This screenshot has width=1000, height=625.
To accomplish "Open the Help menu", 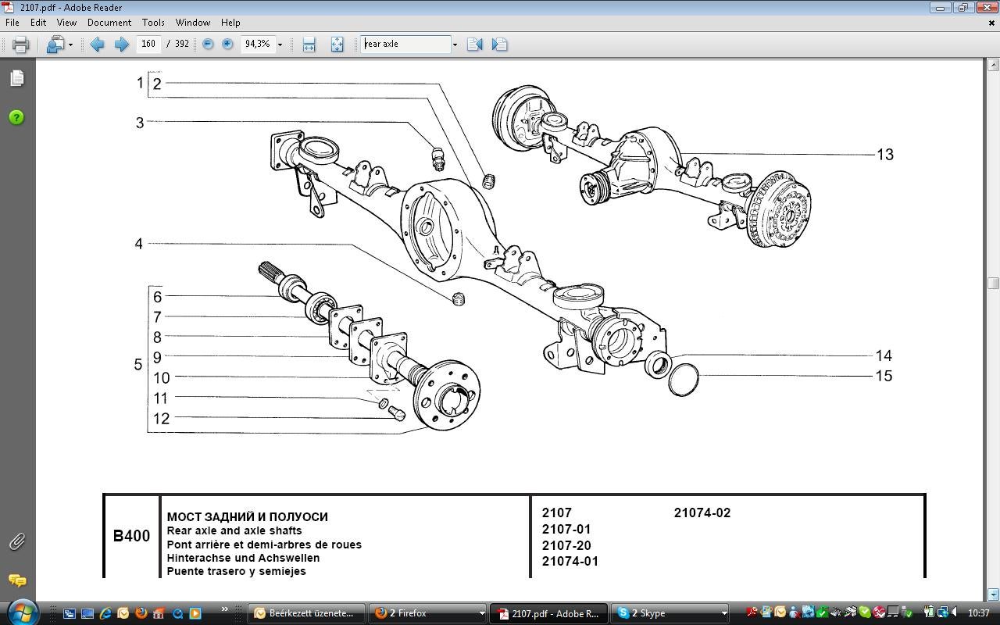I will point(230,23).
